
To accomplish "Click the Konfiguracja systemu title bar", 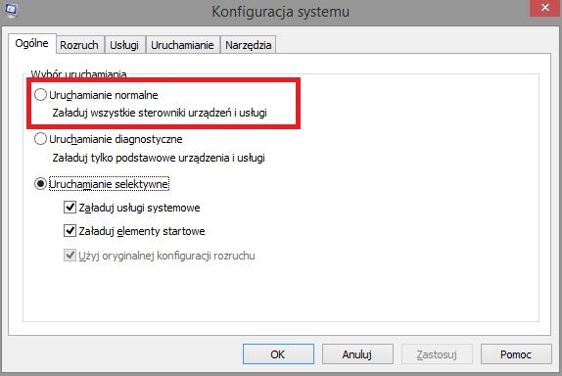I will (281, 12).
